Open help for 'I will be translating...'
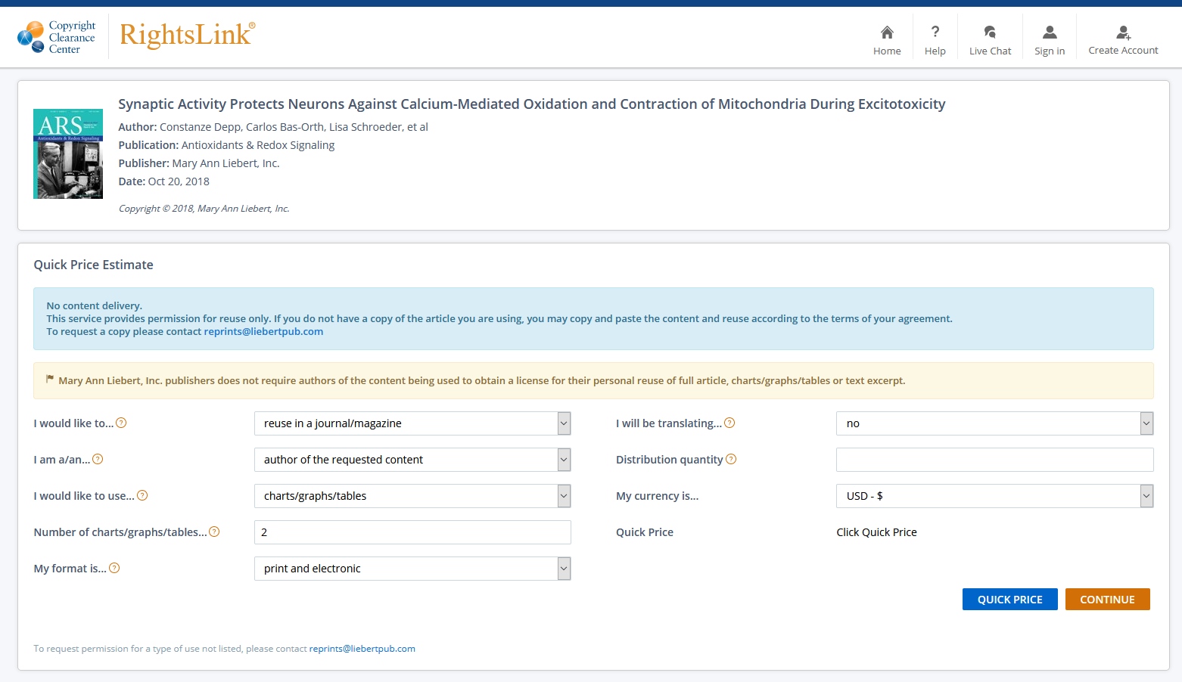 coord(729,423)
